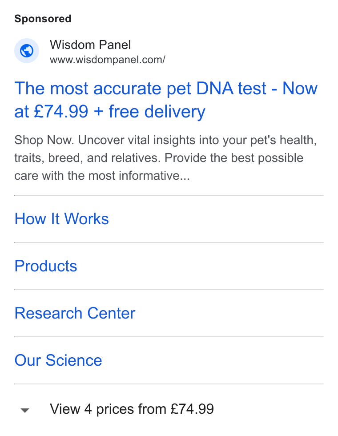Open the Our Science link
Image resolution: width=338 pixels, height=436 pixels.
tap(58, 360)
